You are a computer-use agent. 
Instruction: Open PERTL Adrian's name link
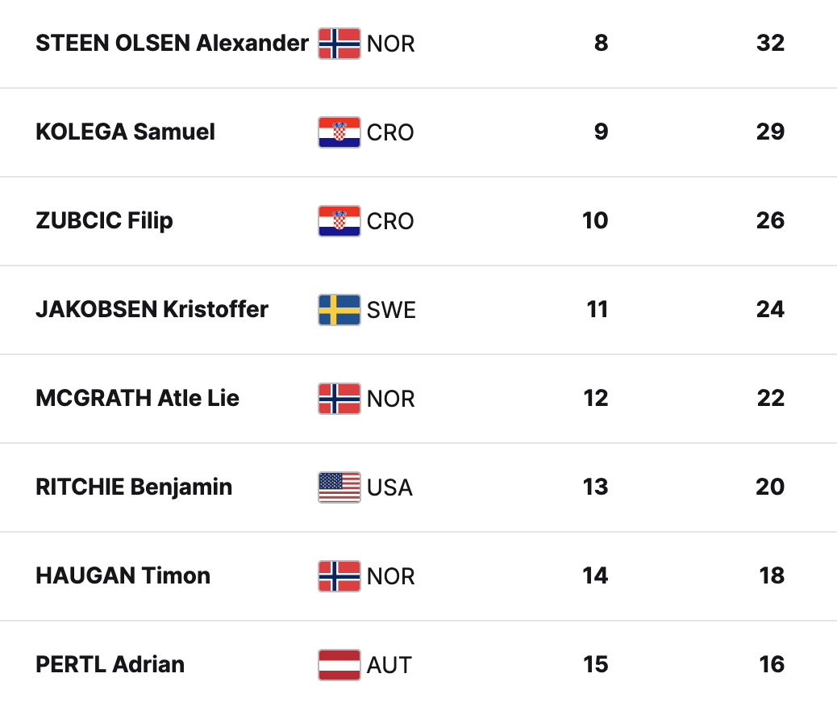click(110, 664)
